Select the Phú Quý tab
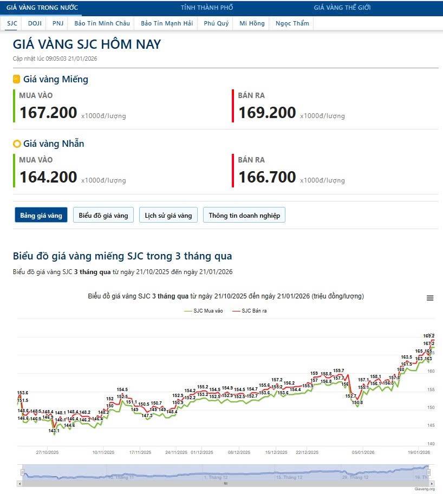This screenshot has width=443, height=494. pyautogui.click(x=216, y=23)
